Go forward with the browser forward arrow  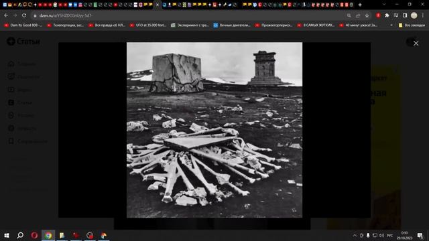coord(15,15)
